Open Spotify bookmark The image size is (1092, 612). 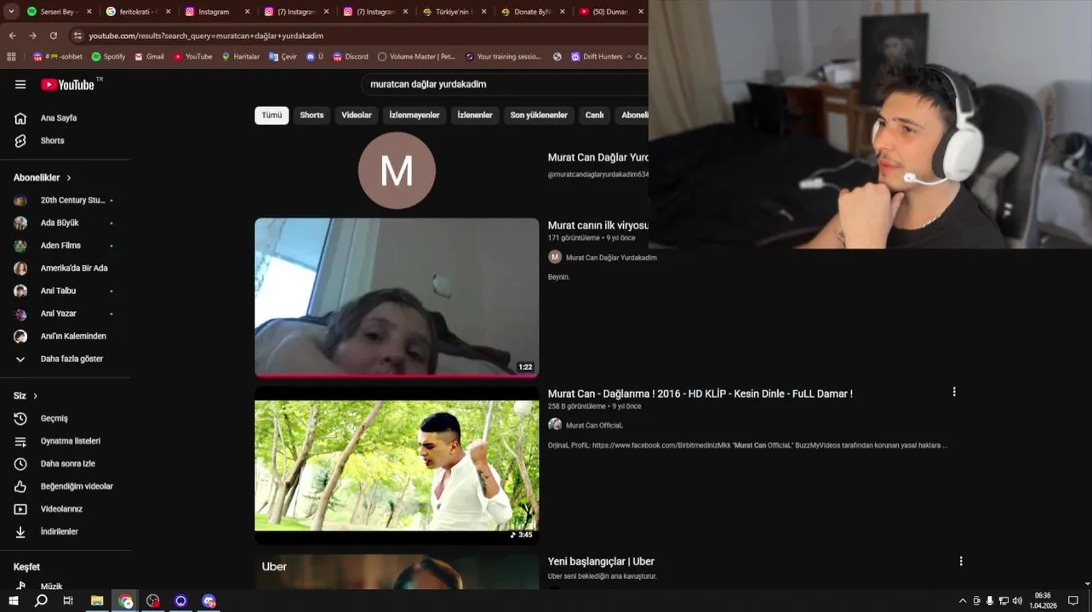108,57
